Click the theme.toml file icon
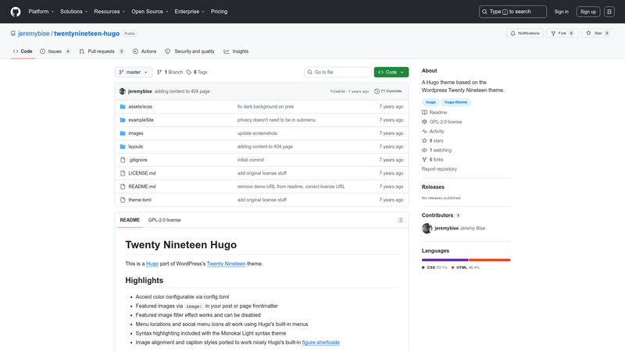625x351 pixels. [123, 200]
